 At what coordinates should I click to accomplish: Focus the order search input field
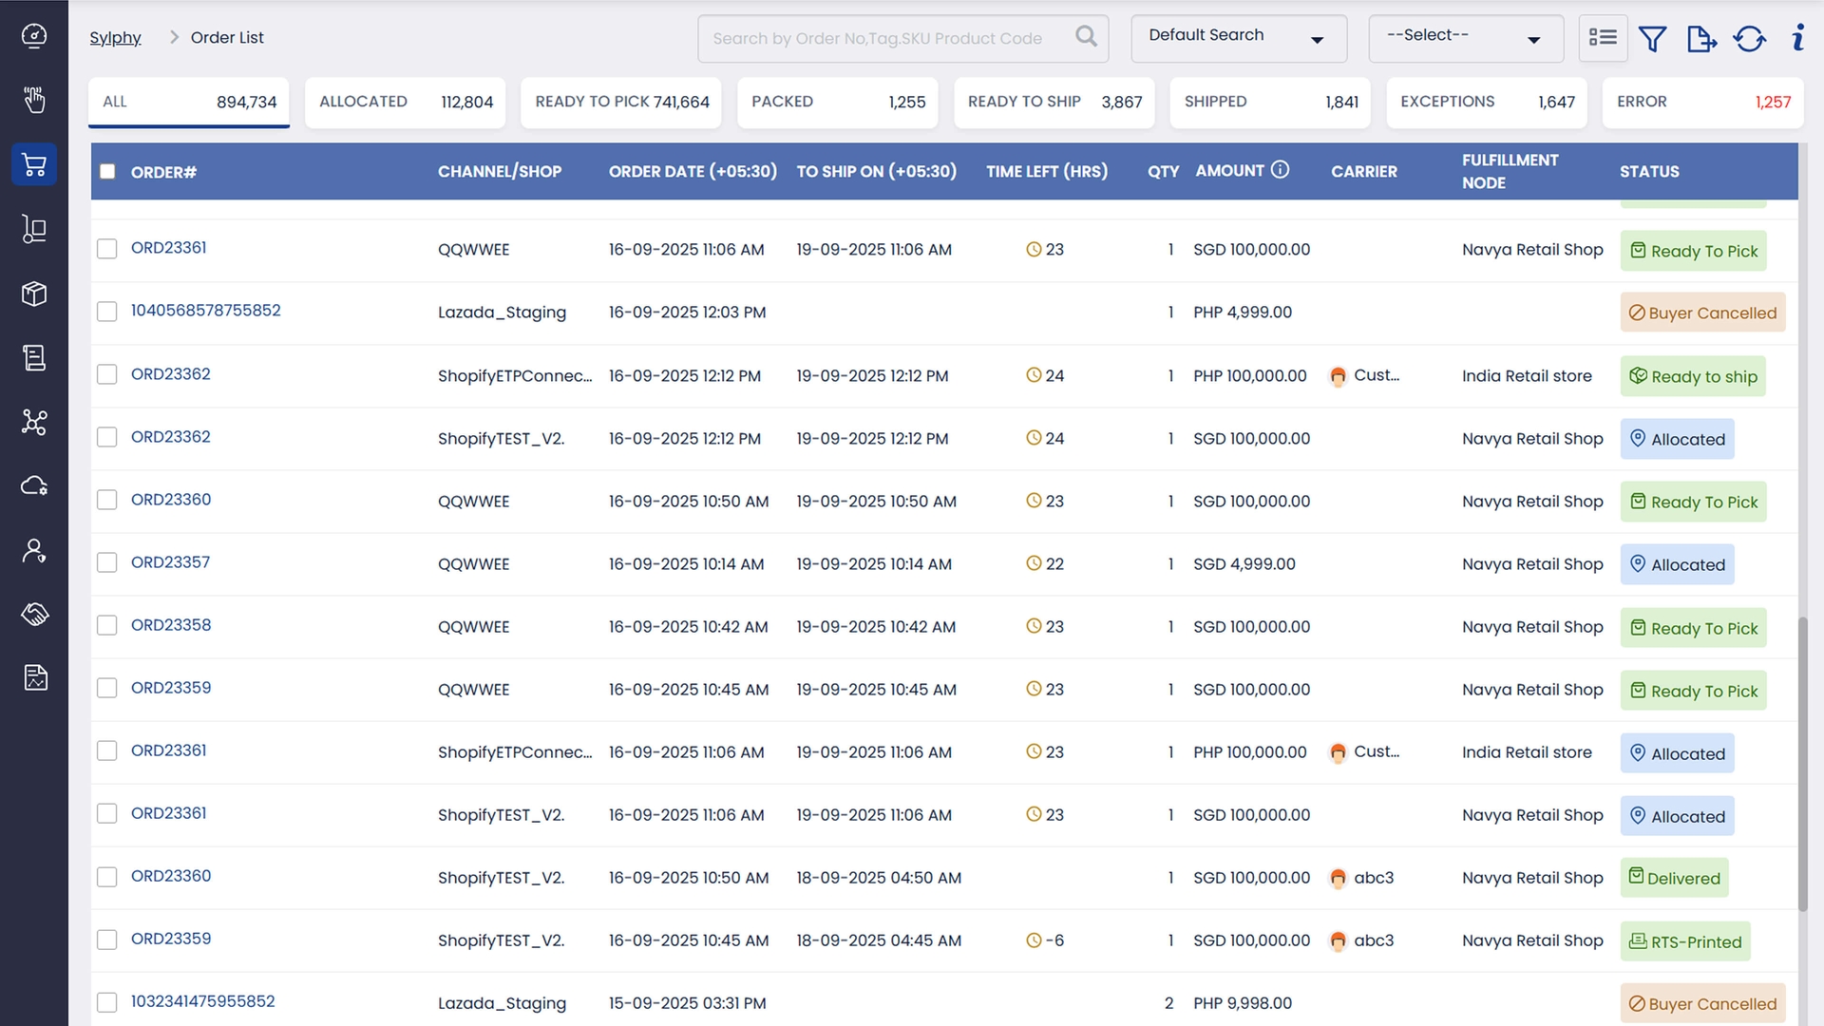(877, 39)
